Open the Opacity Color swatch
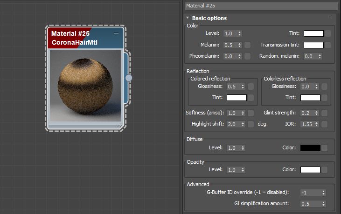Screen dimensions: 341x214 (310, 170)
